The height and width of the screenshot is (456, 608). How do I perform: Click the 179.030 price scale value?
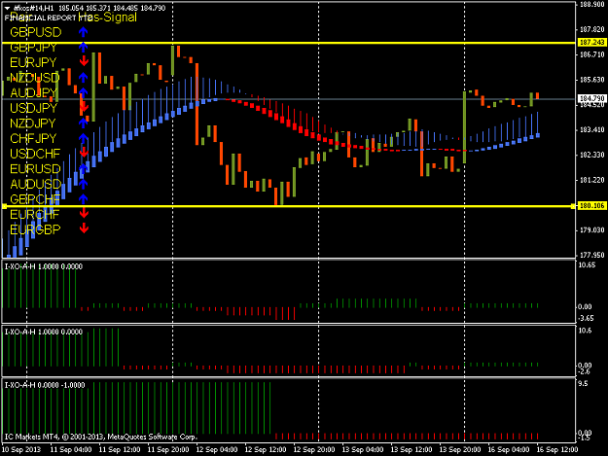592,230
